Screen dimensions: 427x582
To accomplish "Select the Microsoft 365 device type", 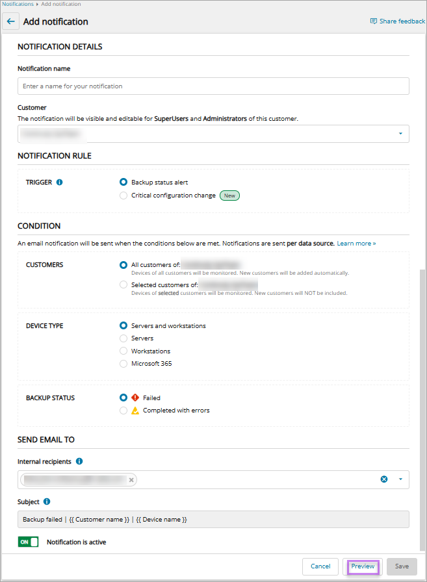I will tap(123, 364).
